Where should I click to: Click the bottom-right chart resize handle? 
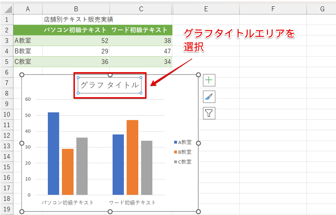click(198, 211)
